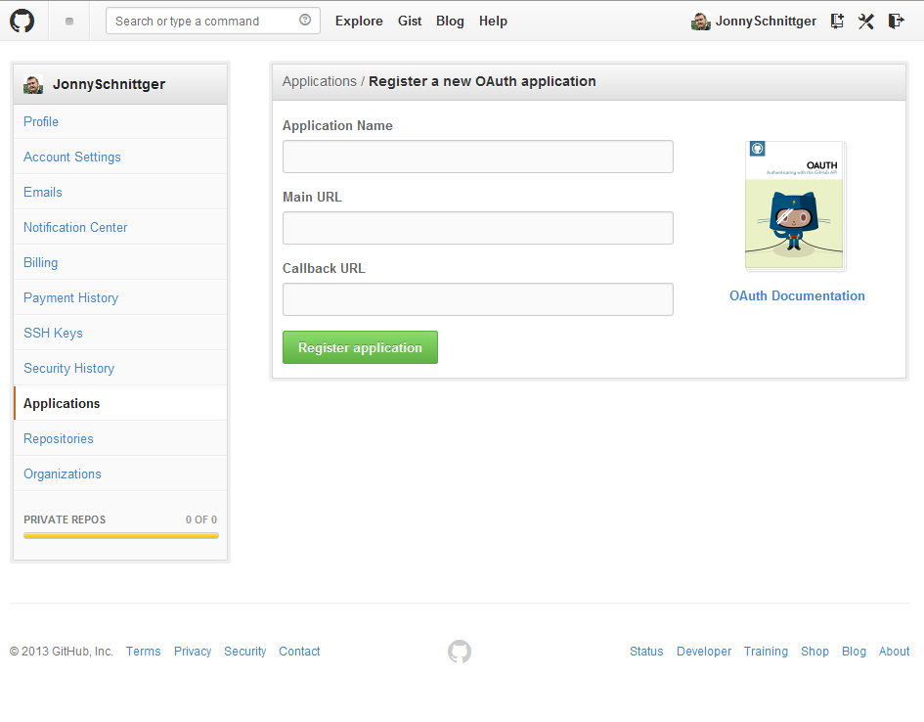Viewport: 924px width, 722px height.
Task: Click the JonnySchnittger name in sidebar header
Action: click(109, 84)
